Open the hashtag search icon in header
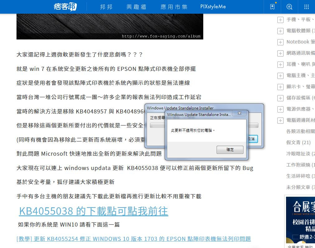The height and width of the screenshot is (248, 315). (x=289, y=7)
